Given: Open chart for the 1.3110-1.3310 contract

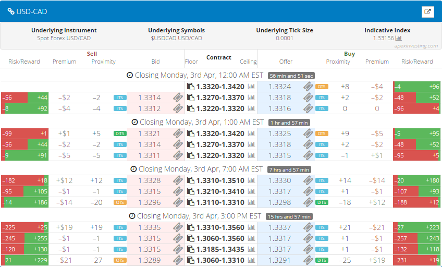Looking at the screenshot, I should [x=251, y=202].
